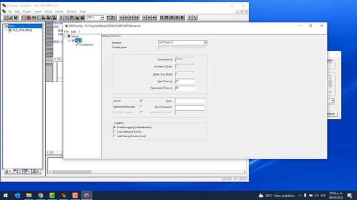Click the ONLINE status bar indicator
357x200 pixels.
pos(227,179)
